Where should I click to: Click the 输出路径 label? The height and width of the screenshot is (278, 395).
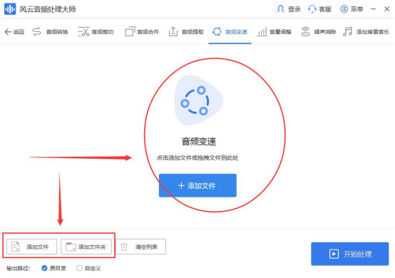[x=19, y=269]
